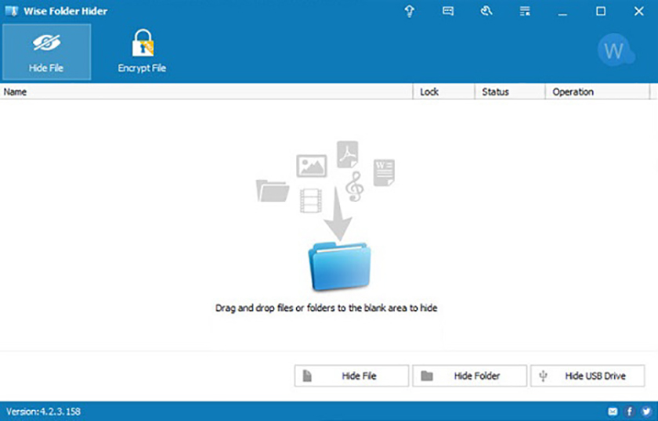Sort by the Name column header
This screenshot has height=421, width=658.
[207, 92]
